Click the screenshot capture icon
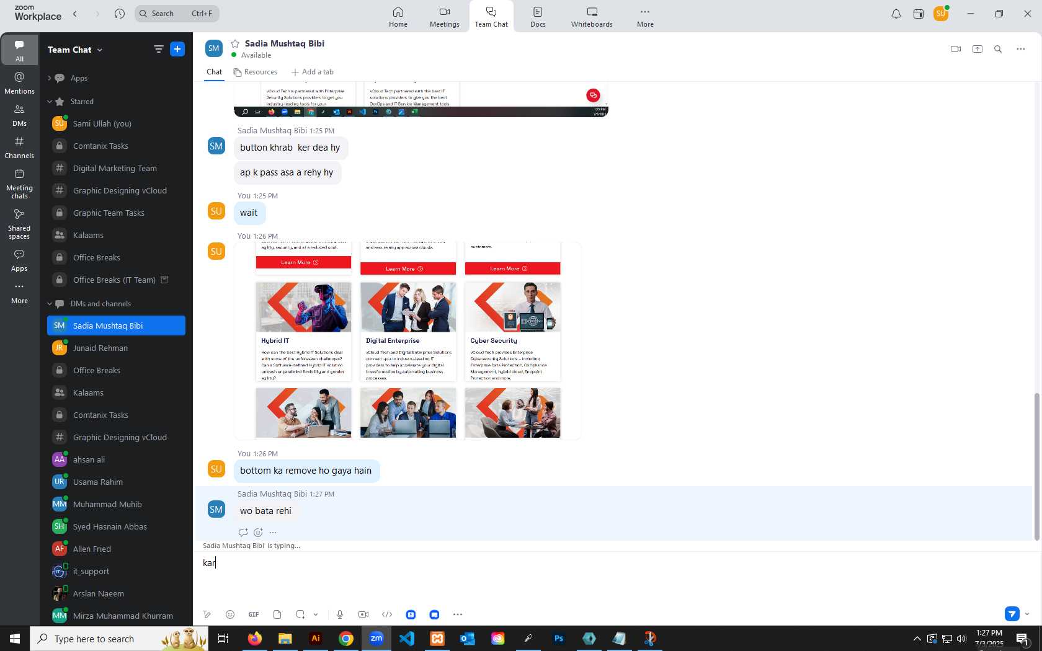Image resolution: width=1042 pixels, height=651 pixels. (300, 614)
